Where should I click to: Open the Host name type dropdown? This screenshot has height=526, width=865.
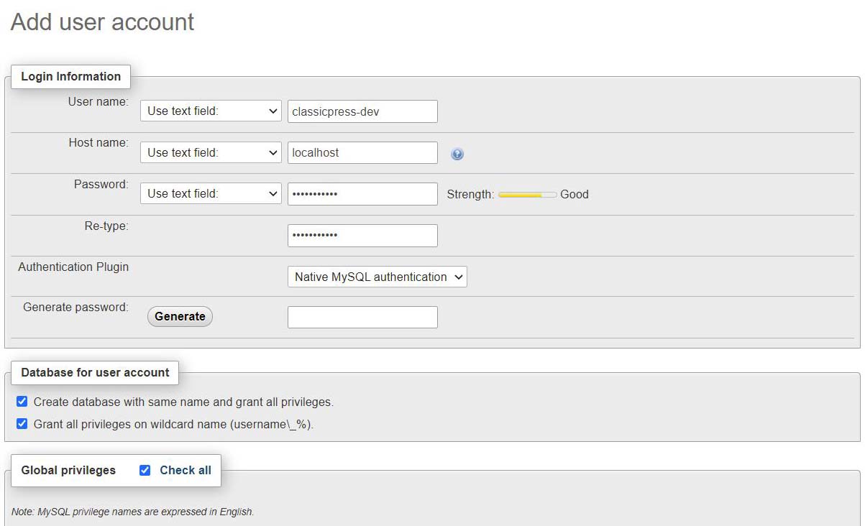coord(211,152)
